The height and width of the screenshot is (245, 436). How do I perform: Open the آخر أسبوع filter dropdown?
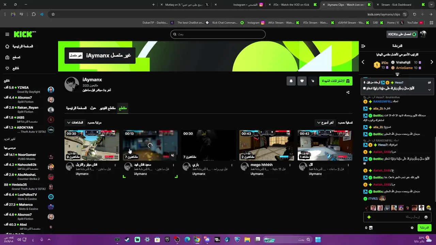click(325, 122)
